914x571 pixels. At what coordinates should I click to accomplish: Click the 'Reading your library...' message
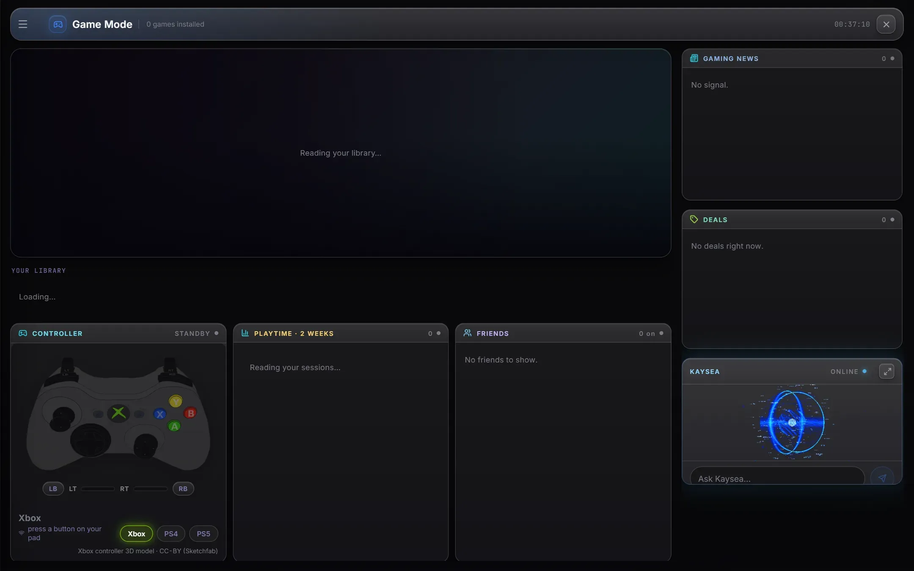pos(341,153)
